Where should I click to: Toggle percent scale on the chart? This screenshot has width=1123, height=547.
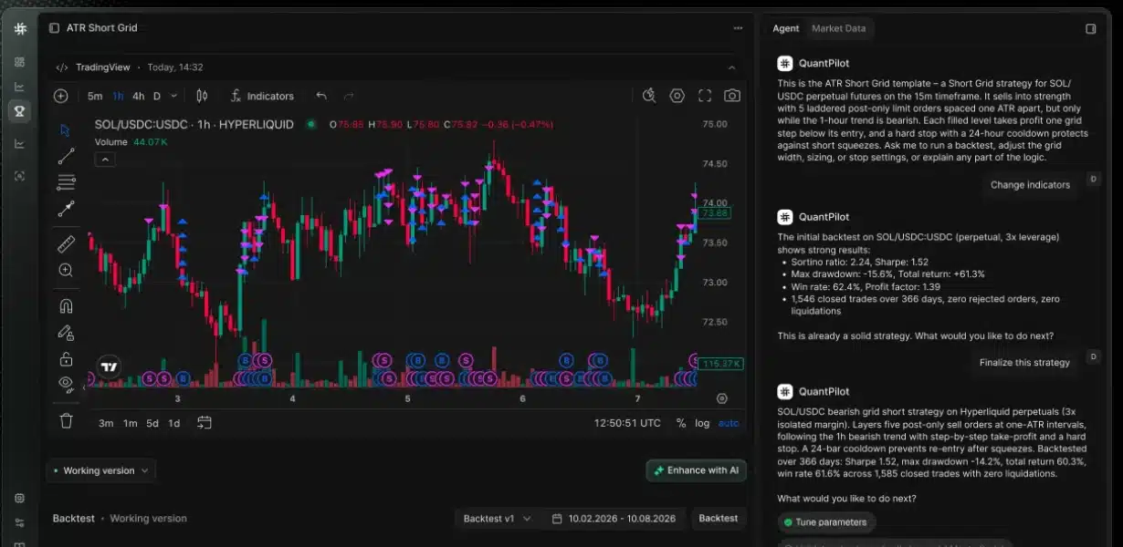[x=681, y=423]
